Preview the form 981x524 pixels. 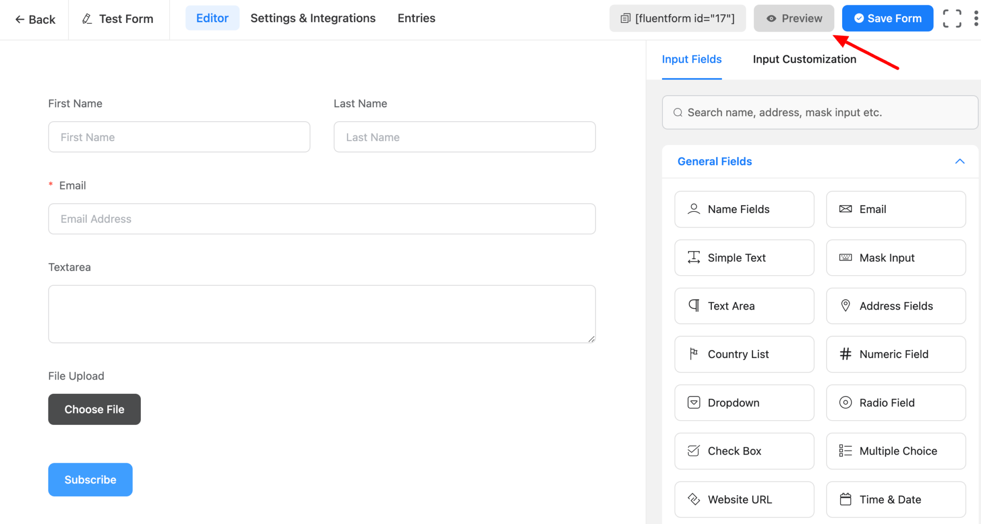click(x=793, y=18)
